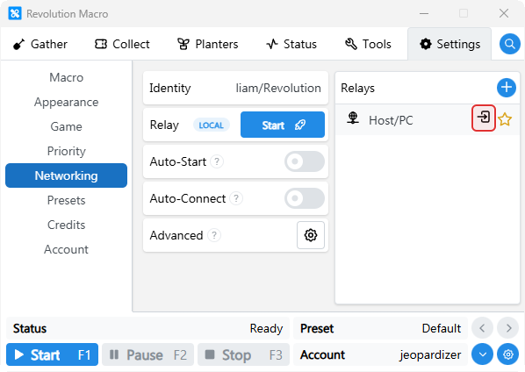Pause the macro with Pause F2

(148, 354)
